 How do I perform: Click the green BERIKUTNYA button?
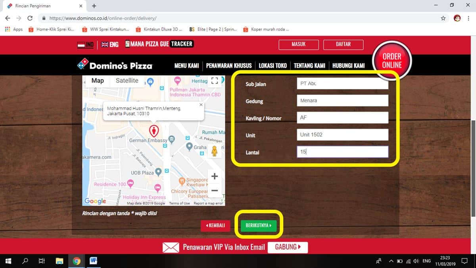(258, 226)
